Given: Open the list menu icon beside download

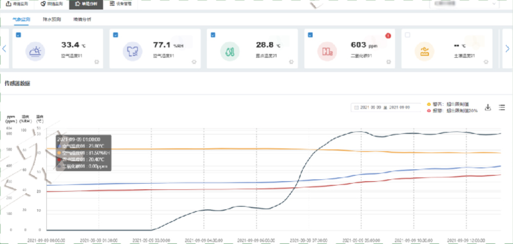Looking at the screenshot, I should pyautogui.click(x=502, y=107).
